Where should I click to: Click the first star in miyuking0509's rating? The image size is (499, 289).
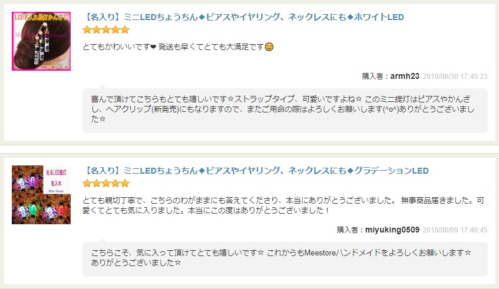pyautogui.click(x=87, y=184)
